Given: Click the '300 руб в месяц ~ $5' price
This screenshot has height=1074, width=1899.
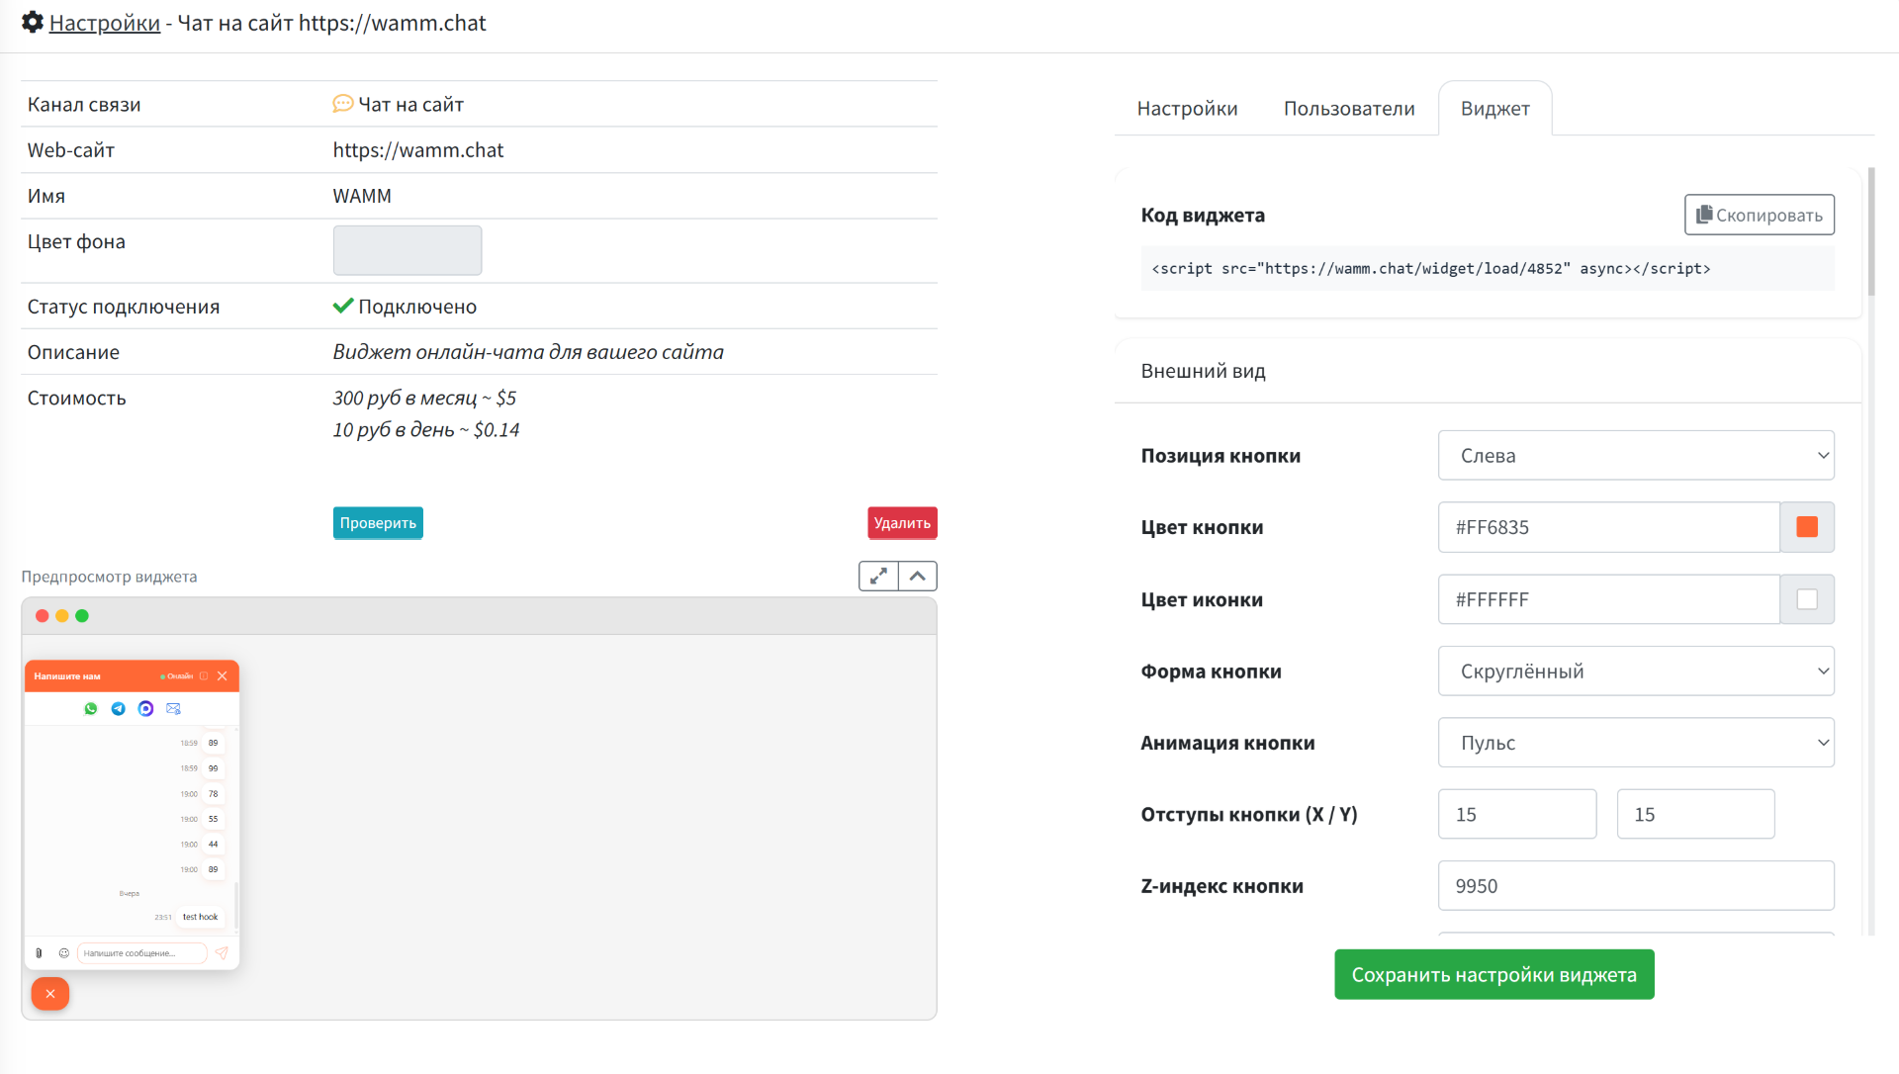Looking at the screenshot, I should (x=424, y=398).
